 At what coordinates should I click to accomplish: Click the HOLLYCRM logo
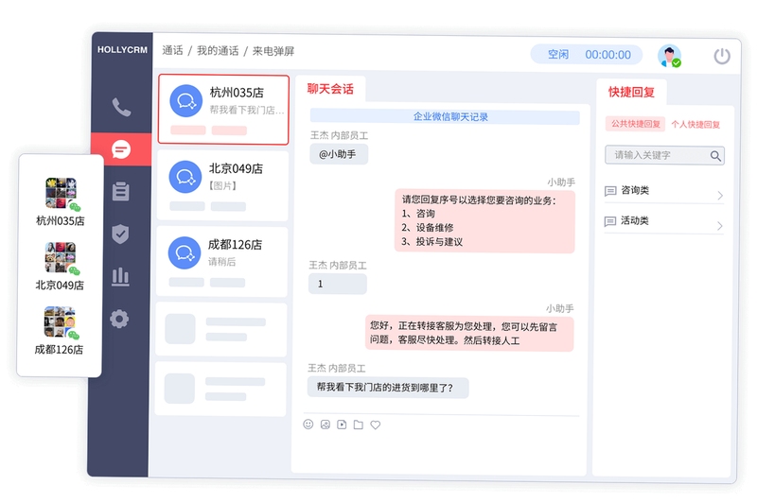pos(122,50)
